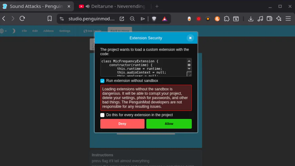Go back with the browser back arrow
This screenshot has height=166, width=295.
[4, 18]
